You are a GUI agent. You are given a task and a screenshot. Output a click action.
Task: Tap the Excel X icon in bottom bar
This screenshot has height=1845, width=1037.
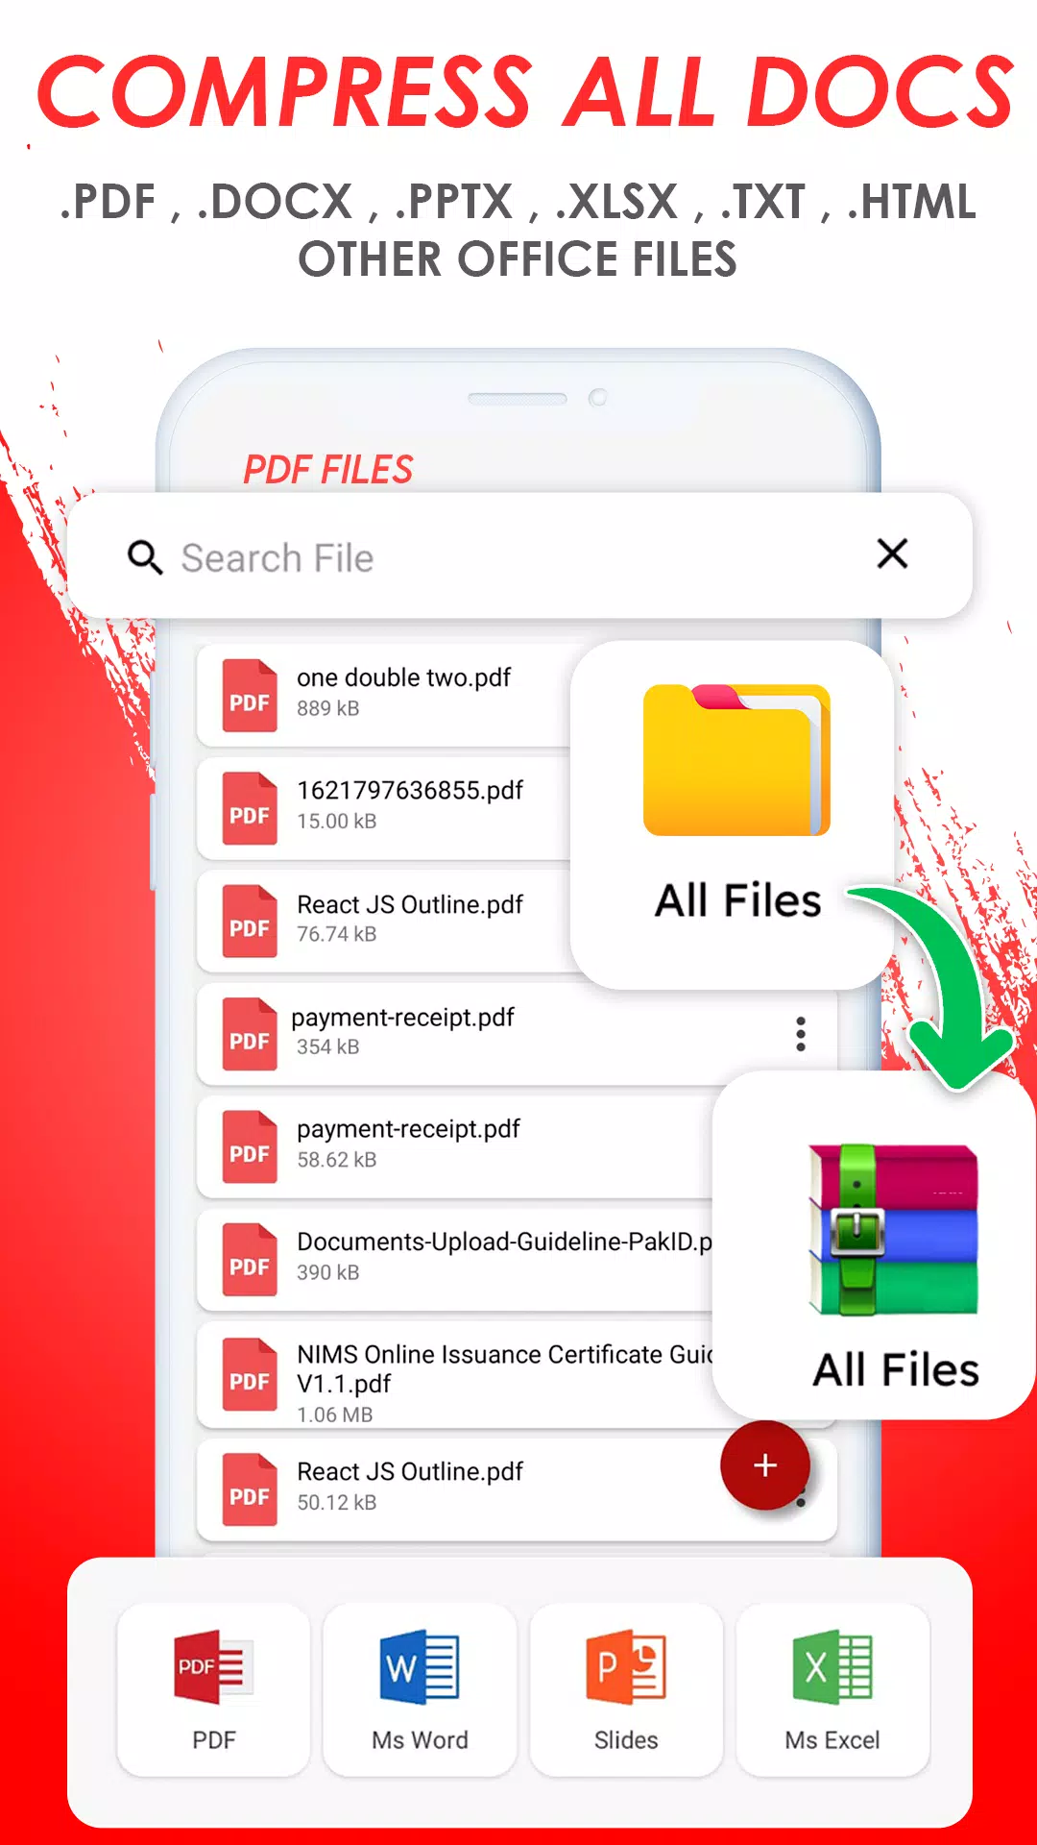[832, 1666]
